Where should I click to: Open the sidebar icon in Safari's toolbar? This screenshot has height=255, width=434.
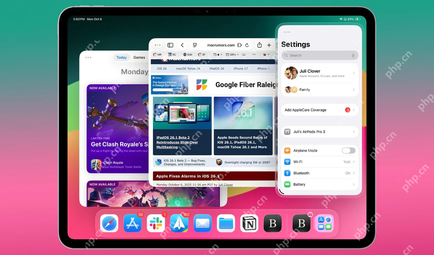(170, 45)
